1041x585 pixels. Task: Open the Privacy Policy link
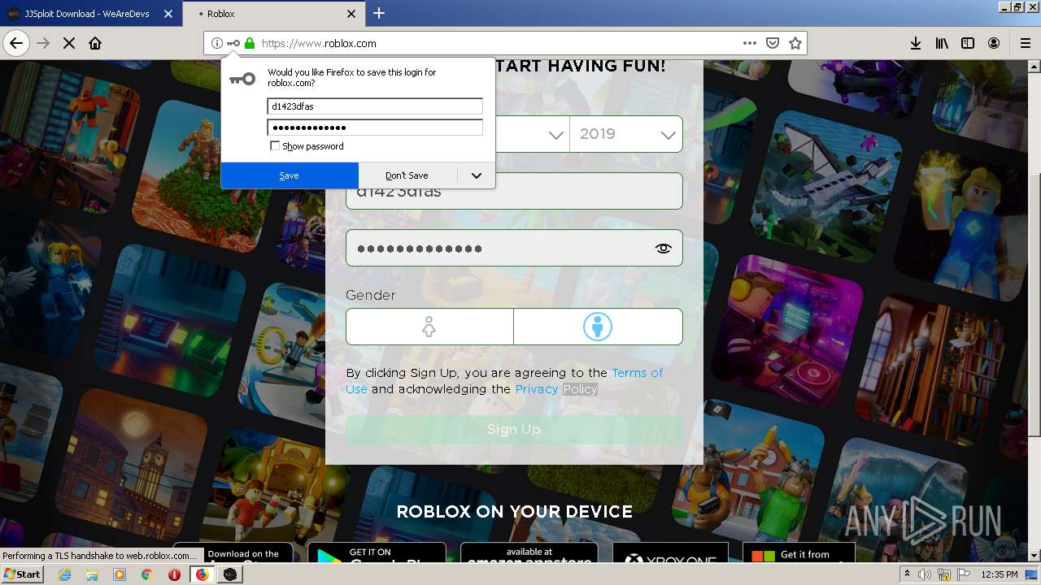pos(556,389)
